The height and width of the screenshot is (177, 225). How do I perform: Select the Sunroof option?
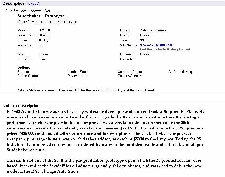tap(23, 72)
